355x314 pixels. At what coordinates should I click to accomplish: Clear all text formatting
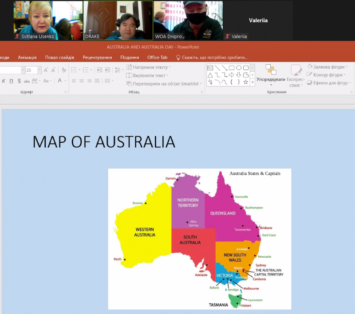pos(64,70)
